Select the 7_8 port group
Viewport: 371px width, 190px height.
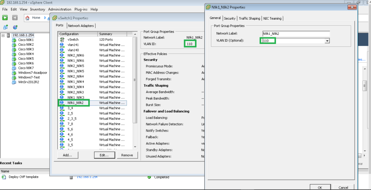pos(92,124)
